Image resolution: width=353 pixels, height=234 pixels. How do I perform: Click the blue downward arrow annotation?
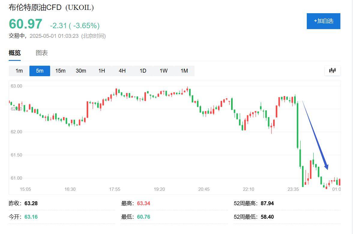pos(315,135)
